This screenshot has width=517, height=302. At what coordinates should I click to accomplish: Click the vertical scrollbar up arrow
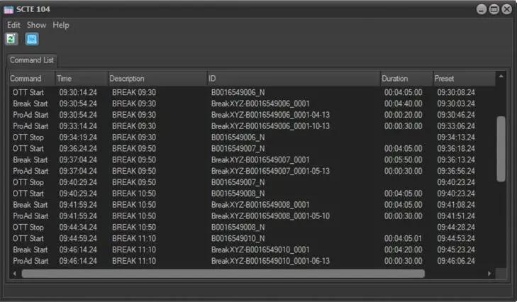click(501, 76)
